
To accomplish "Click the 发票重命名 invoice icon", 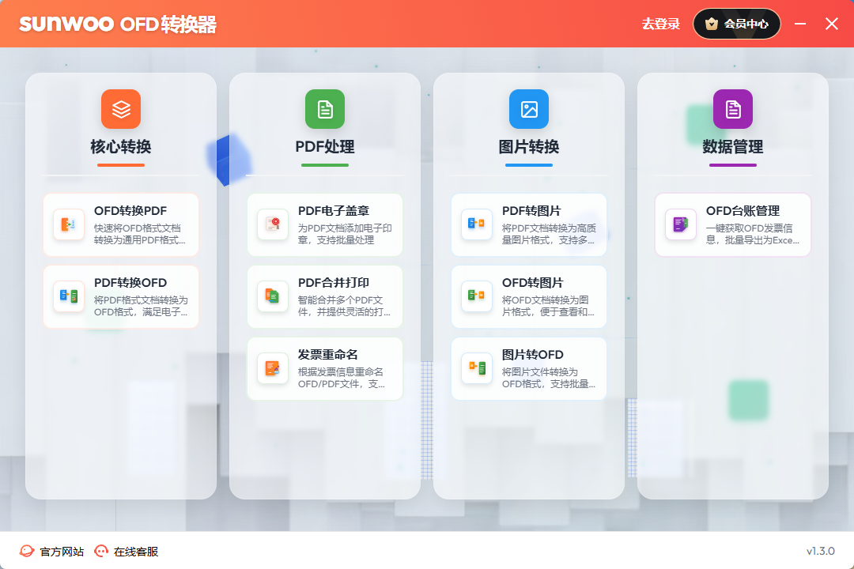I will (x=273, y=368).
